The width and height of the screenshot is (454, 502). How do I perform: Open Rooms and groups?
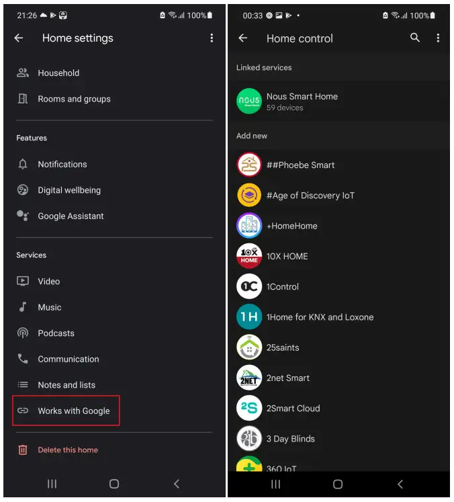pyautogui.click(x=74, y=99)
